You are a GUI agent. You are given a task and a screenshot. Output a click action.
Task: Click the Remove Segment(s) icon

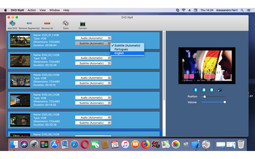[29, 24]
